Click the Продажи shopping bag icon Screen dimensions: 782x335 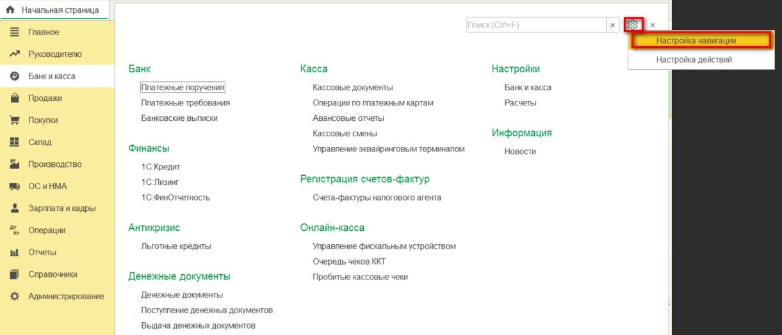pos(15,98)
